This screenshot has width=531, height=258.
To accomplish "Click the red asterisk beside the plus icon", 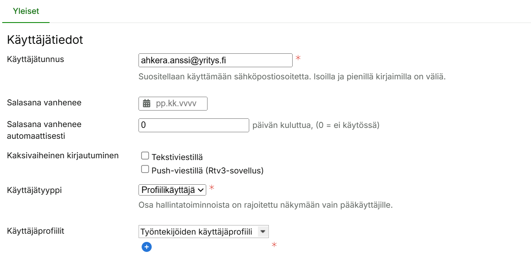I will [274, 245].
